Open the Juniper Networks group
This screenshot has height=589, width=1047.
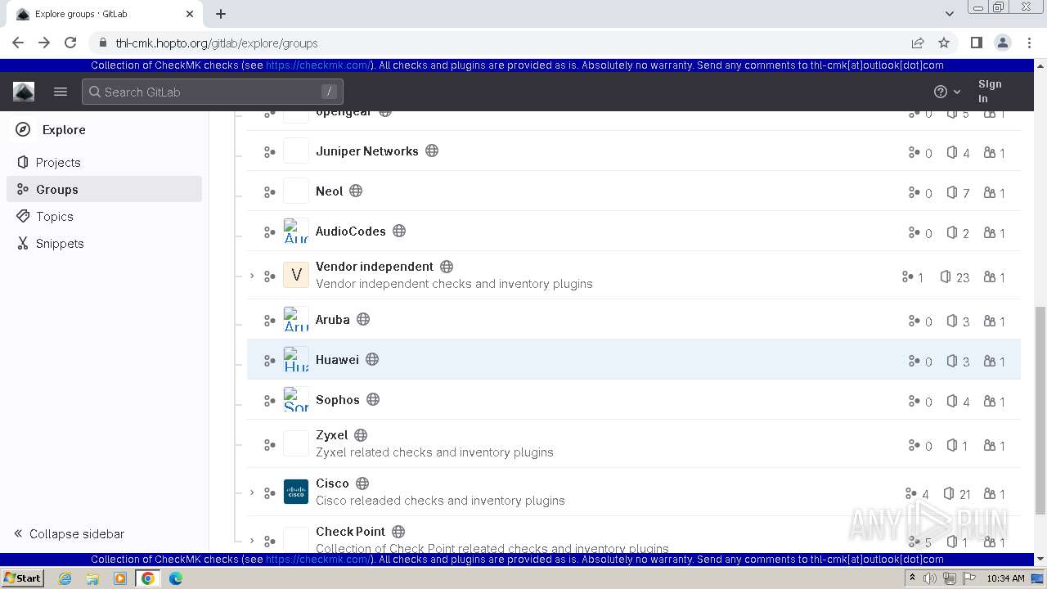pyautogui.click(x=367, y=151)
